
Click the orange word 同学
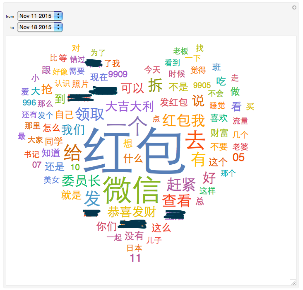pyautogui.click(x=54, y=141)
